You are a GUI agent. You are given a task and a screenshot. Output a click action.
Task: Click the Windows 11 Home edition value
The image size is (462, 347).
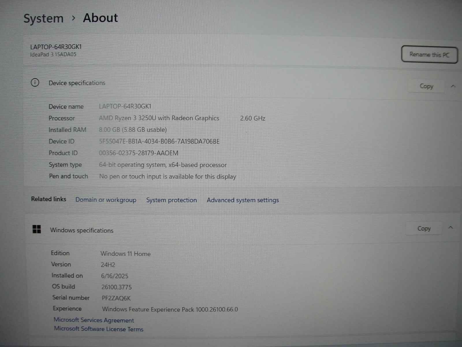coord(126,254)
